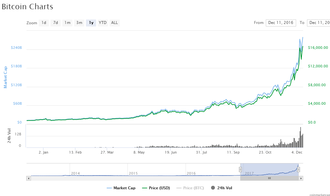Click the 4. Dec date label
This screenshot has width=330, height=196.
click(297, 152)
